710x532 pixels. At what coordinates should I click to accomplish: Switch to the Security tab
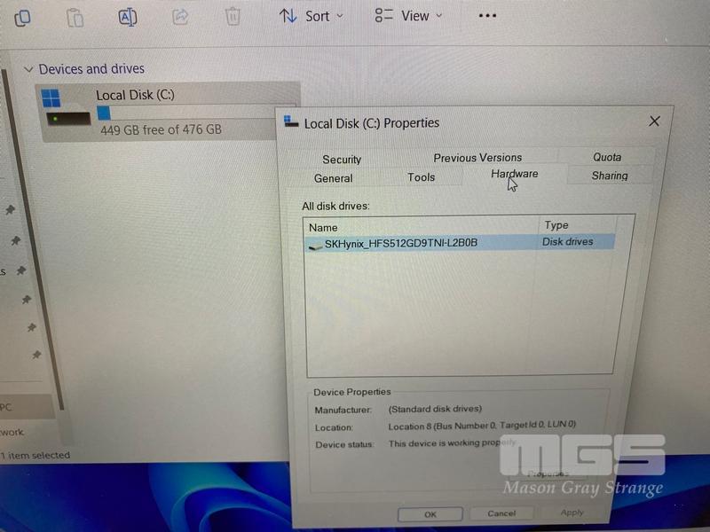click(x=342, y=160)
